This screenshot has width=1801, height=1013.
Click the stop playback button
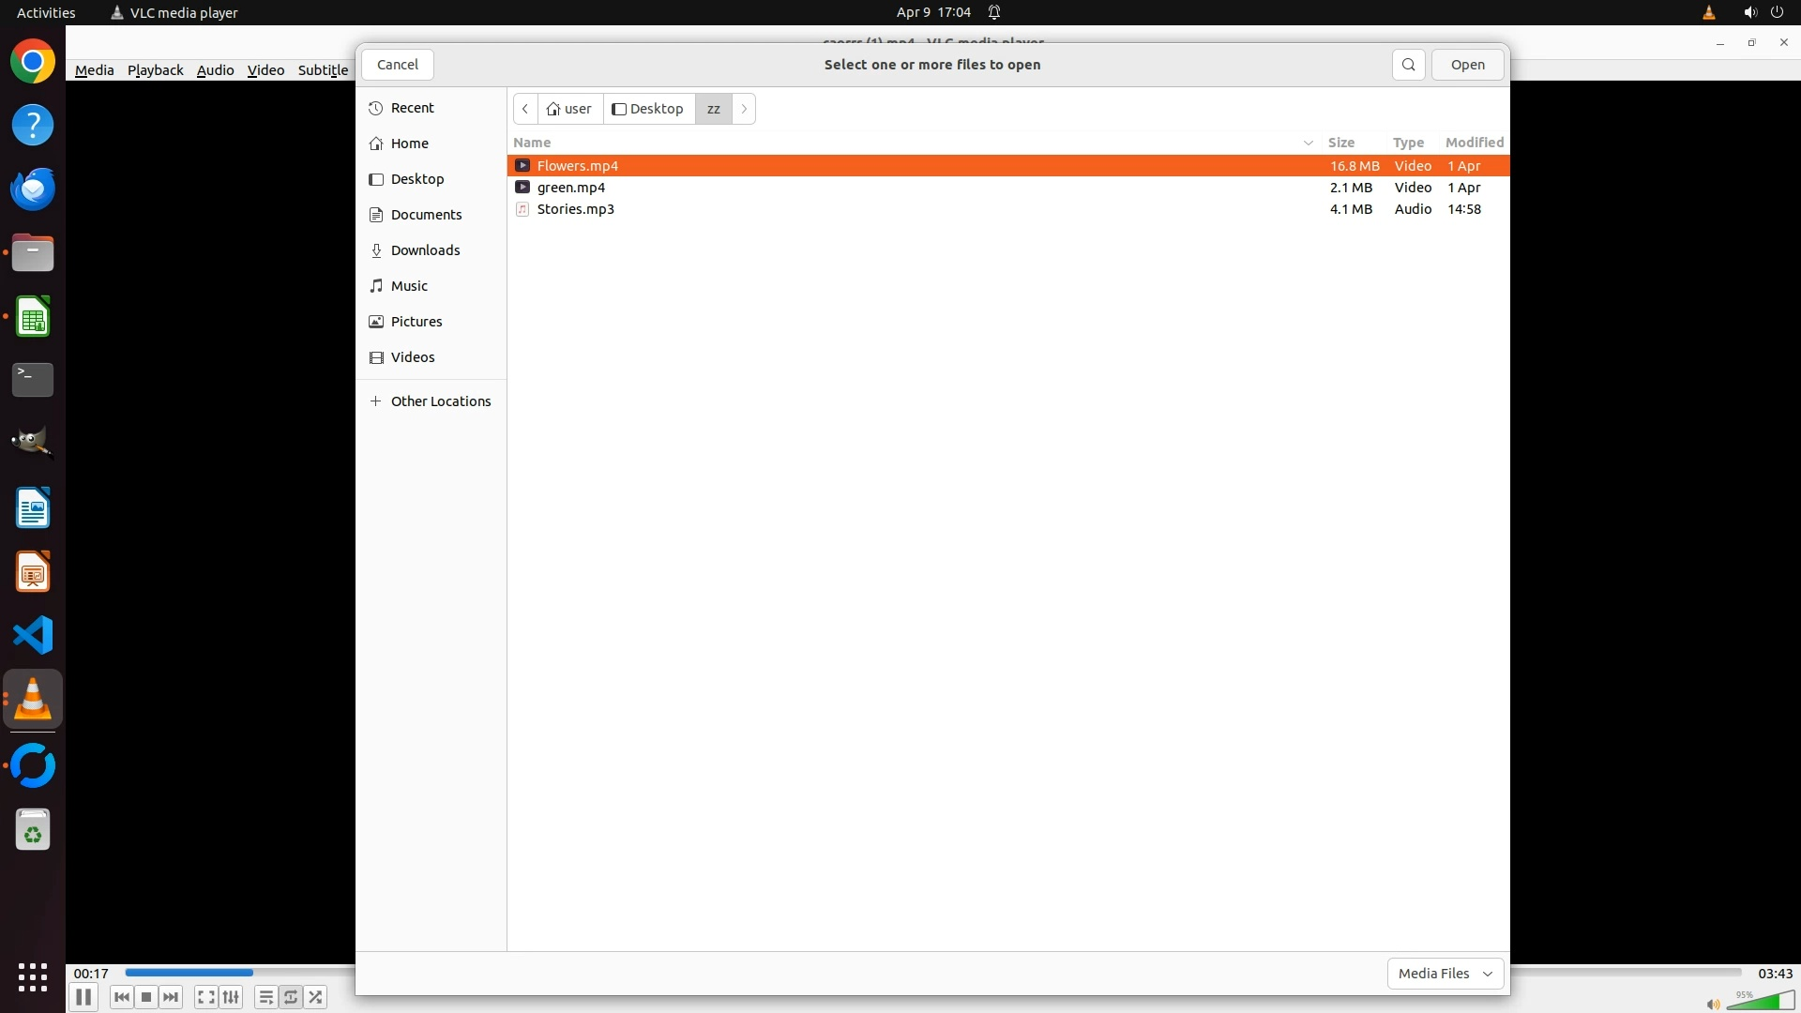point(146,997)
